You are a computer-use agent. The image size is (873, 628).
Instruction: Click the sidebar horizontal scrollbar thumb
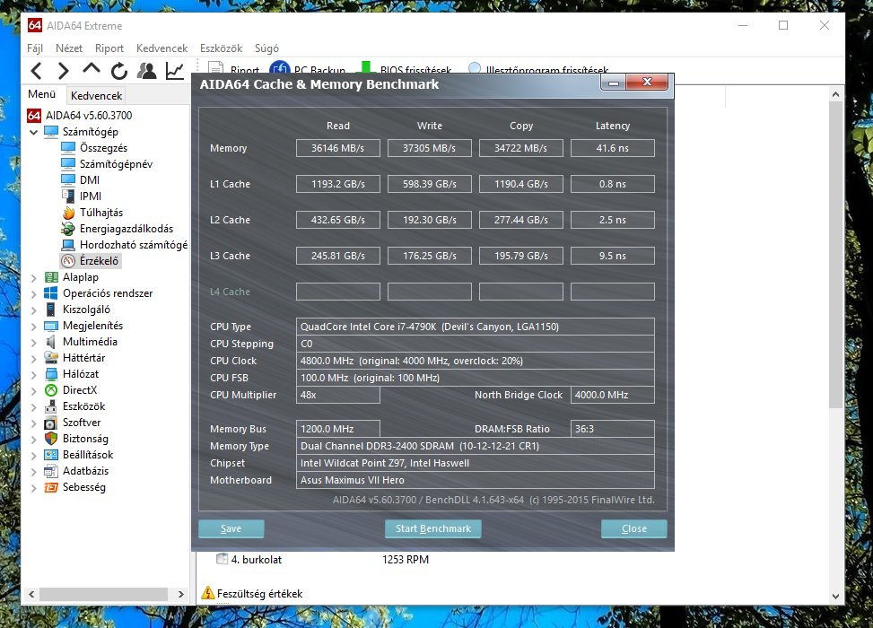103,594
